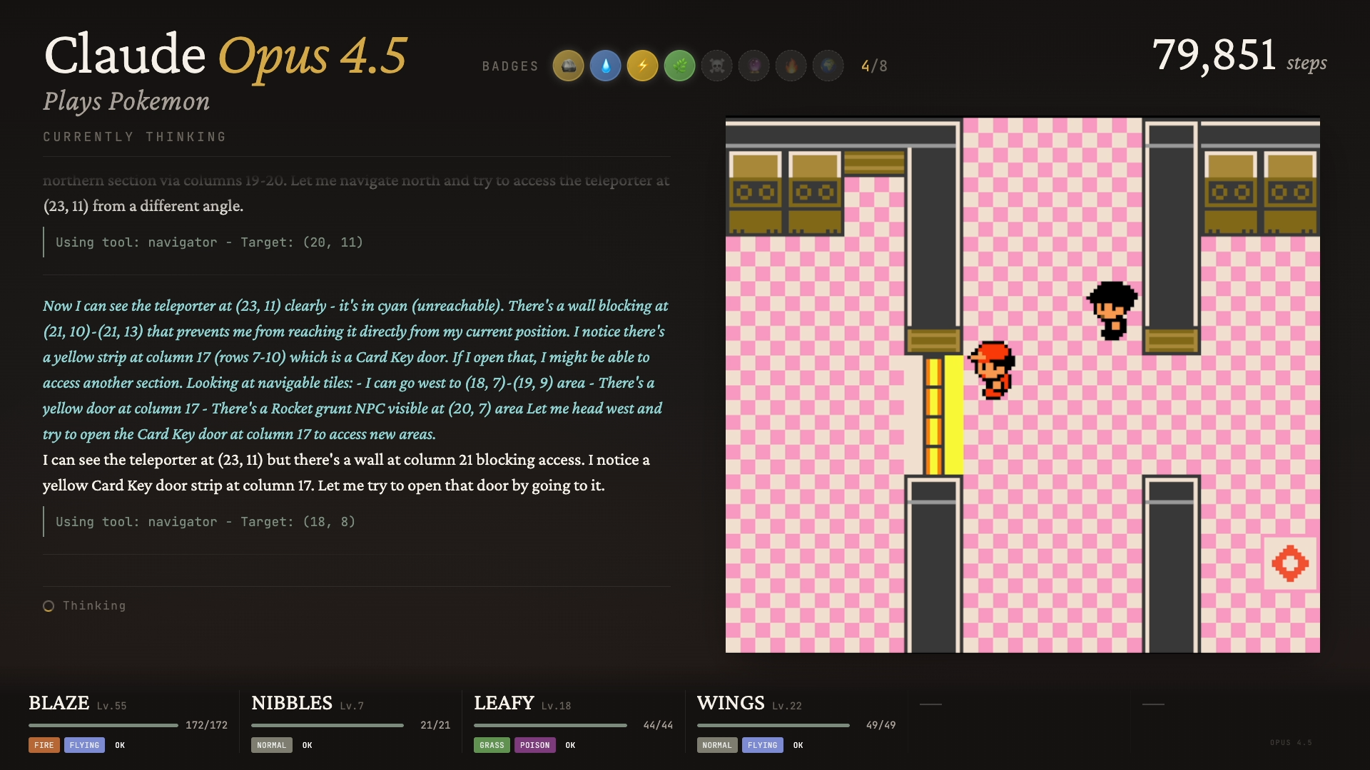The height and width of the screenshot is (770, 1370).
Task: Click the yellow Card Key door
Action: click(943, 415)
